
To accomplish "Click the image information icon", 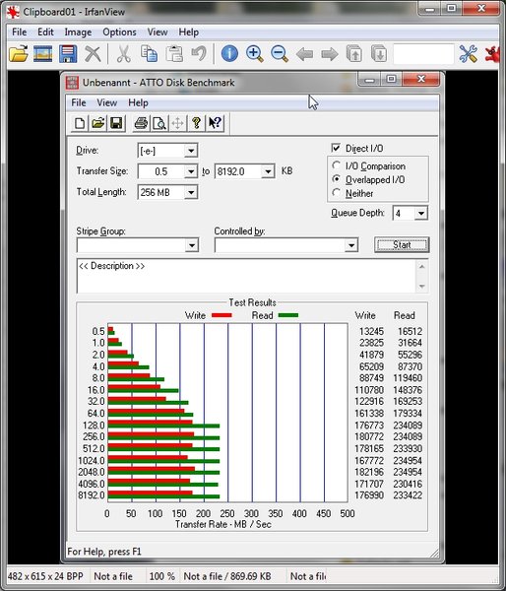I will coord(229,53).
